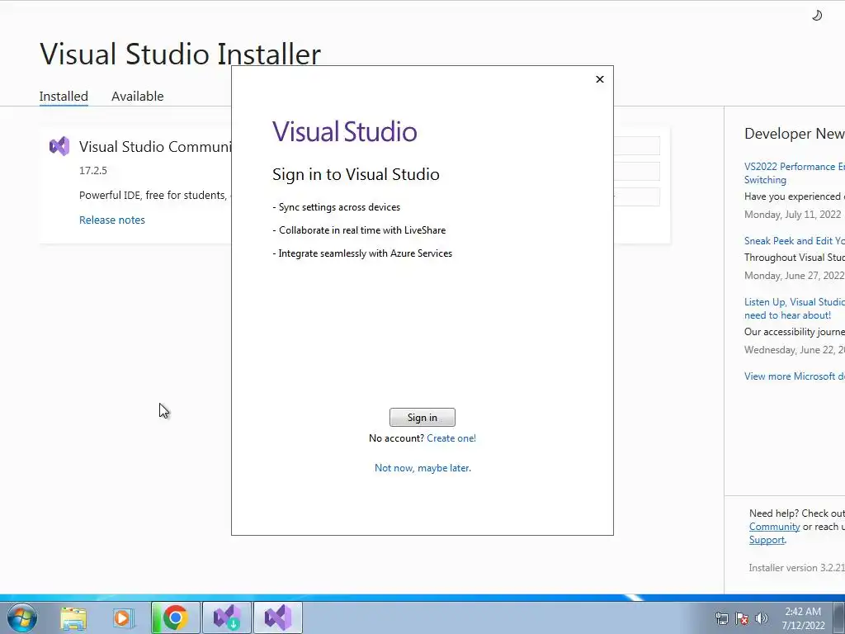The width and height of the screenshot is (845, 634).
Task: Open Google Chrome from taskbar
Action: coord(175,617)
